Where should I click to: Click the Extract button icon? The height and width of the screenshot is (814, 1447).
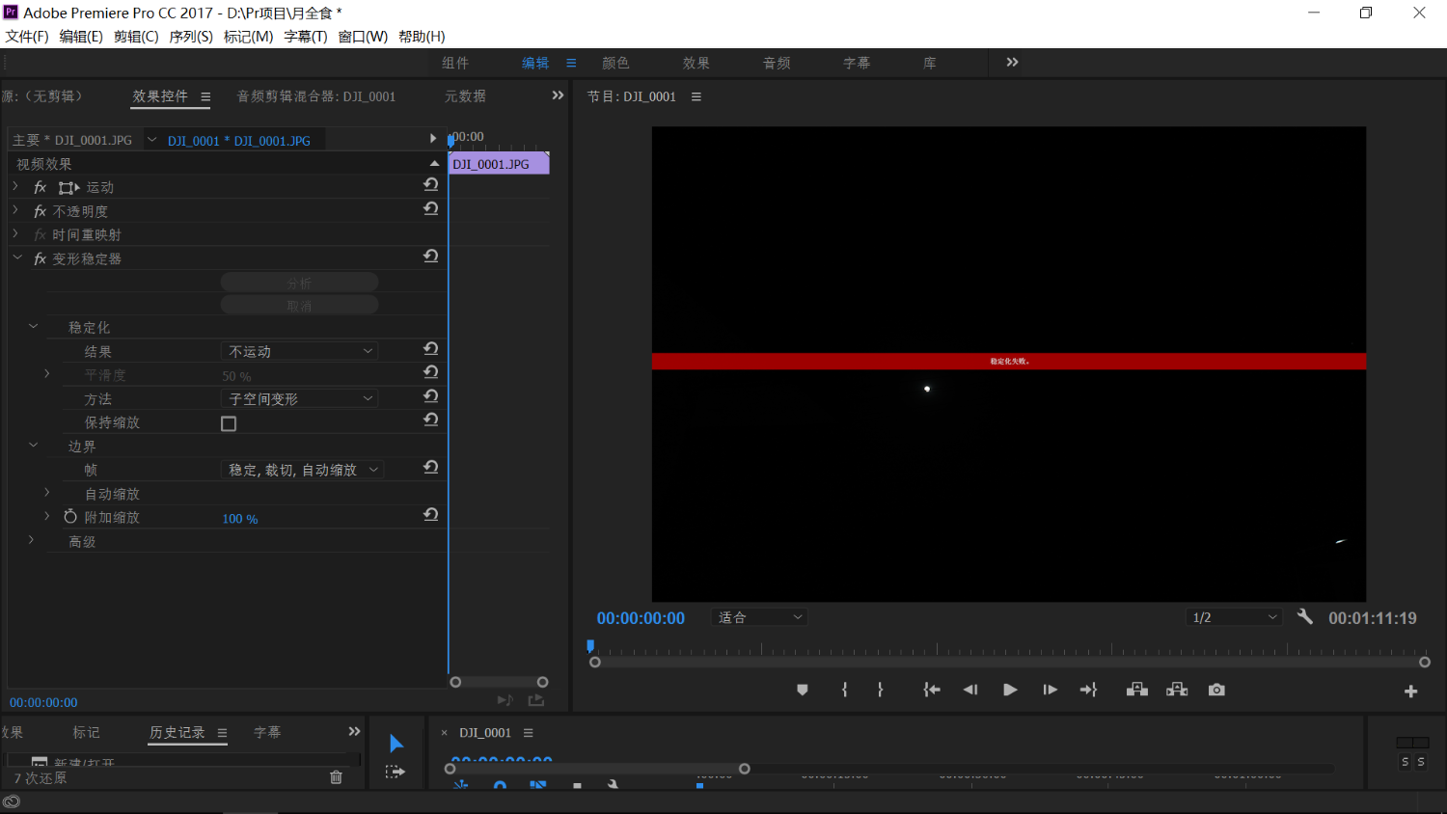click(x=1177, y=690)
